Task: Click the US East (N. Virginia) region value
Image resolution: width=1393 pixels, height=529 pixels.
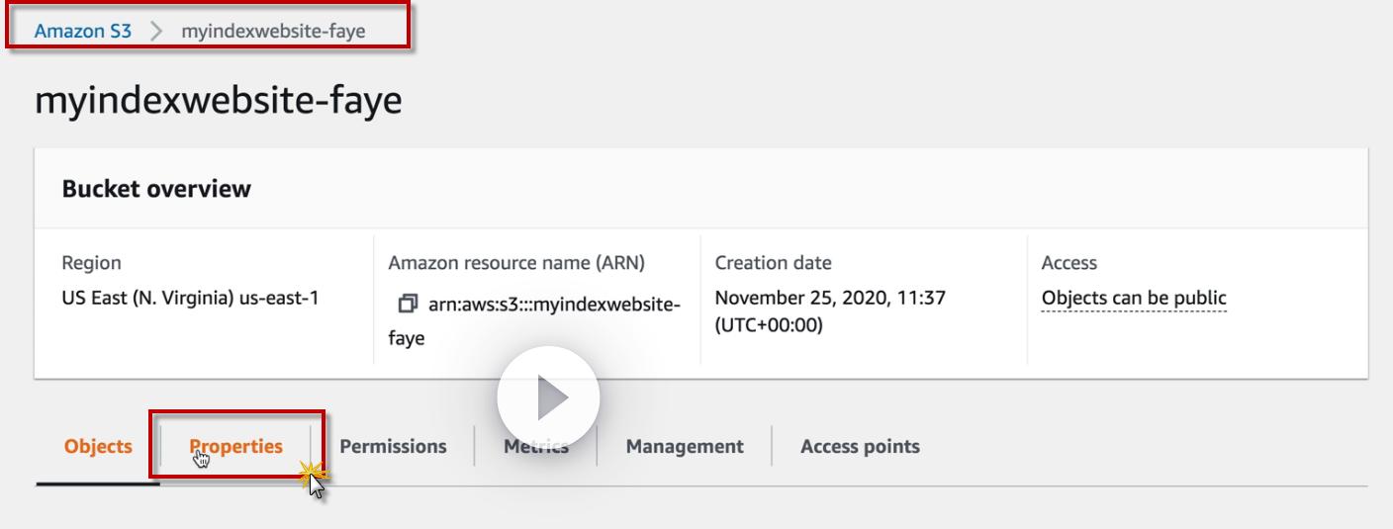Action: [x=190, y=298]
